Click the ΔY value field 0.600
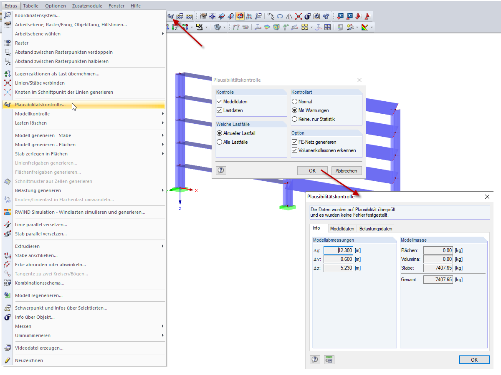The image size is (501, 375). (338, 259)
